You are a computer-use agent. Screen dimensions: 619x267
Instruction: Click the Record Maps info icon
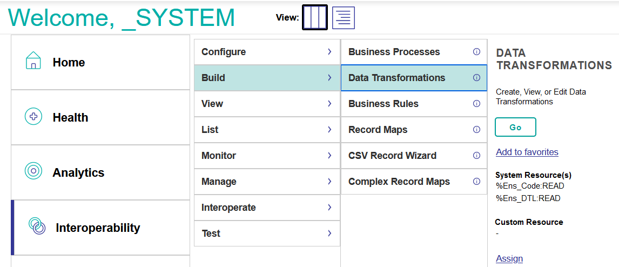pyautogui.click(x=476, y=130)
